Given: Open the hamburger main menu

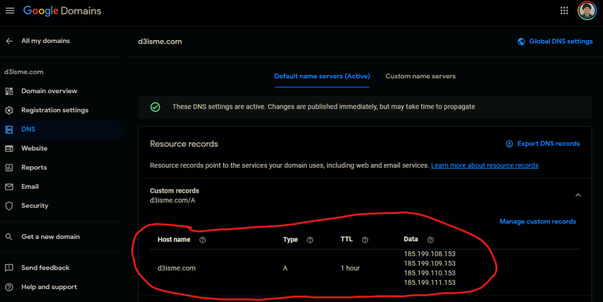Looking at the screenshot, I should point(10,11).
